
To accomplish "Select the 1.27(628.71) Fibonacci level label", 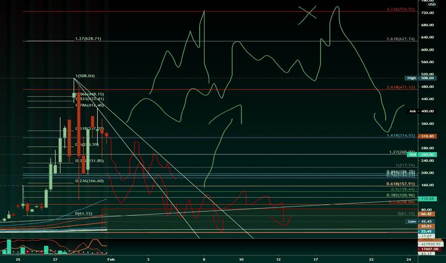I will coord(88,39).
